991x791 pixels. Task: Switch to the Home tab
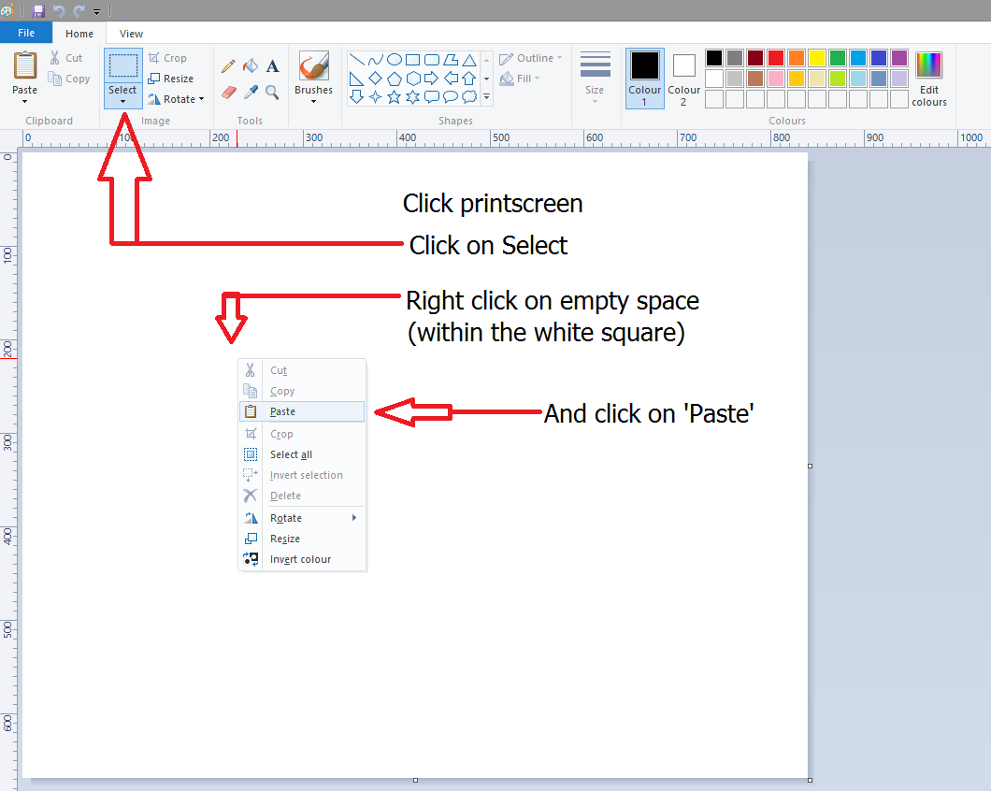tap(79, 34)
